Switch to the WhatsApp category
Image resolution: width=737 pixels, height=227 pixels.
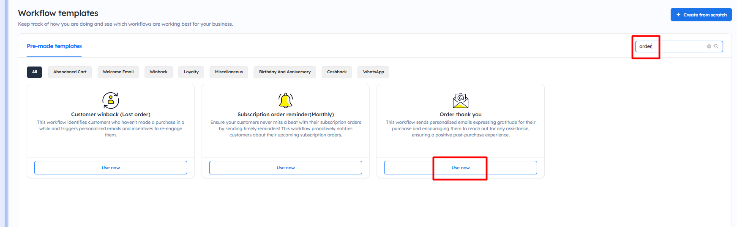coord(373,72)
